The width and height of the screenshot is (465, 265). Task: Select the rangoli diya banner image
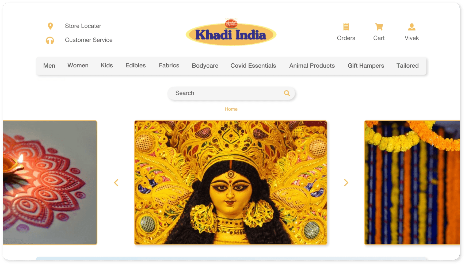(x=50, y=183)
